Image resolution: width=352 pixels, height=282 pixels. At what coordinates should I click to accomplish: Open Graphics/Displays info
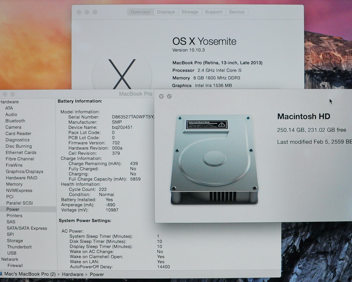point(25,172)
